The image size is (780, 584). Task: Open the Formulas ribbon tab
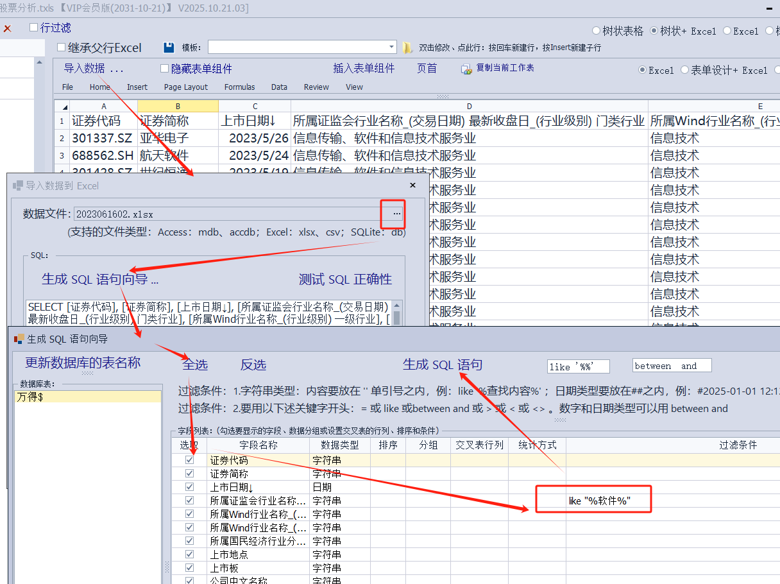click(x=239, y=87)
